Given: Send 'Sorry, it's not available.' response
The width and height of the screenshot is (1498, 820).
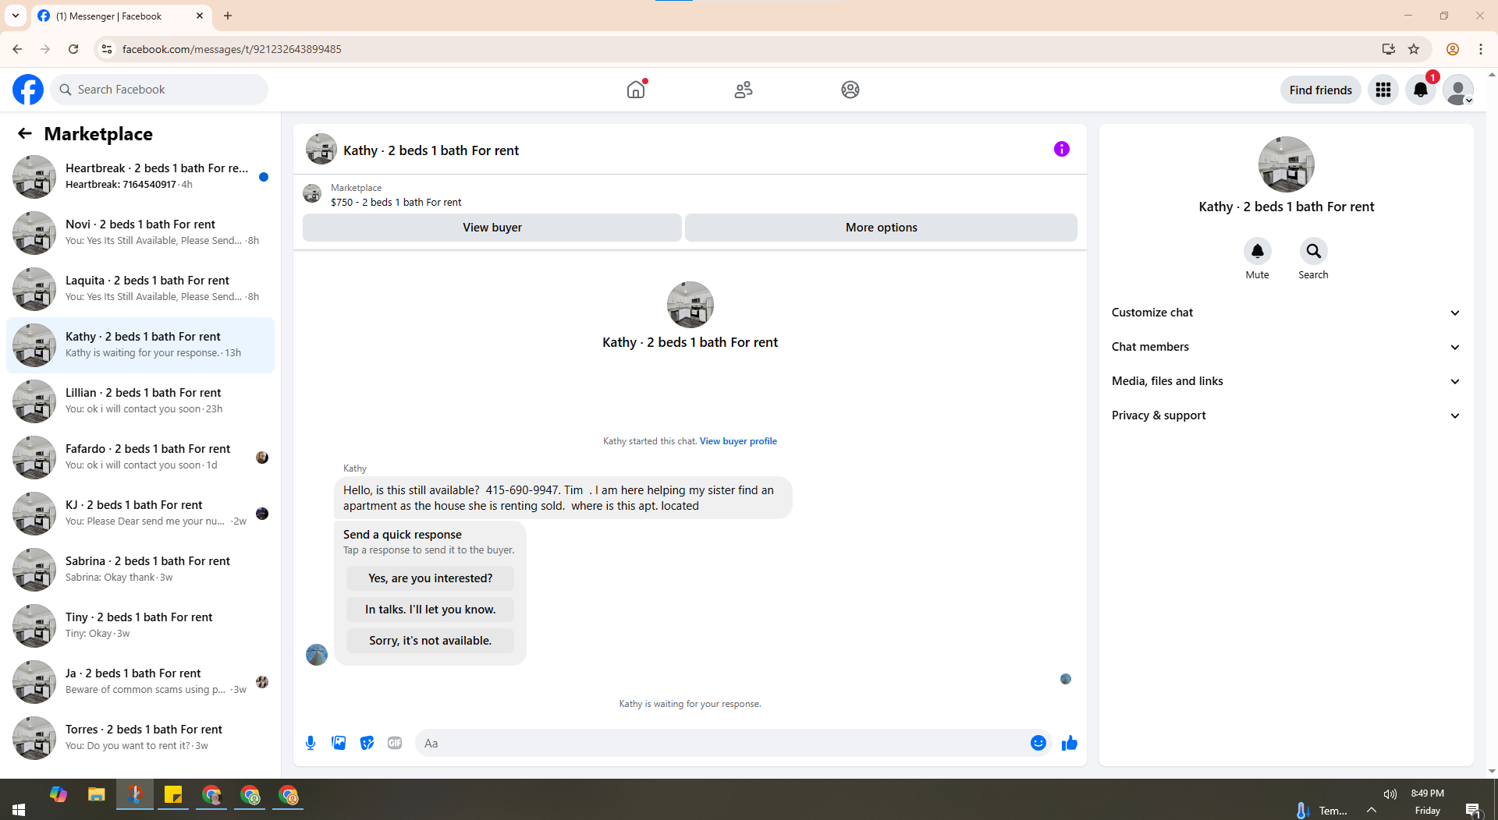Looking at the screenshot, I should point(430,641).
